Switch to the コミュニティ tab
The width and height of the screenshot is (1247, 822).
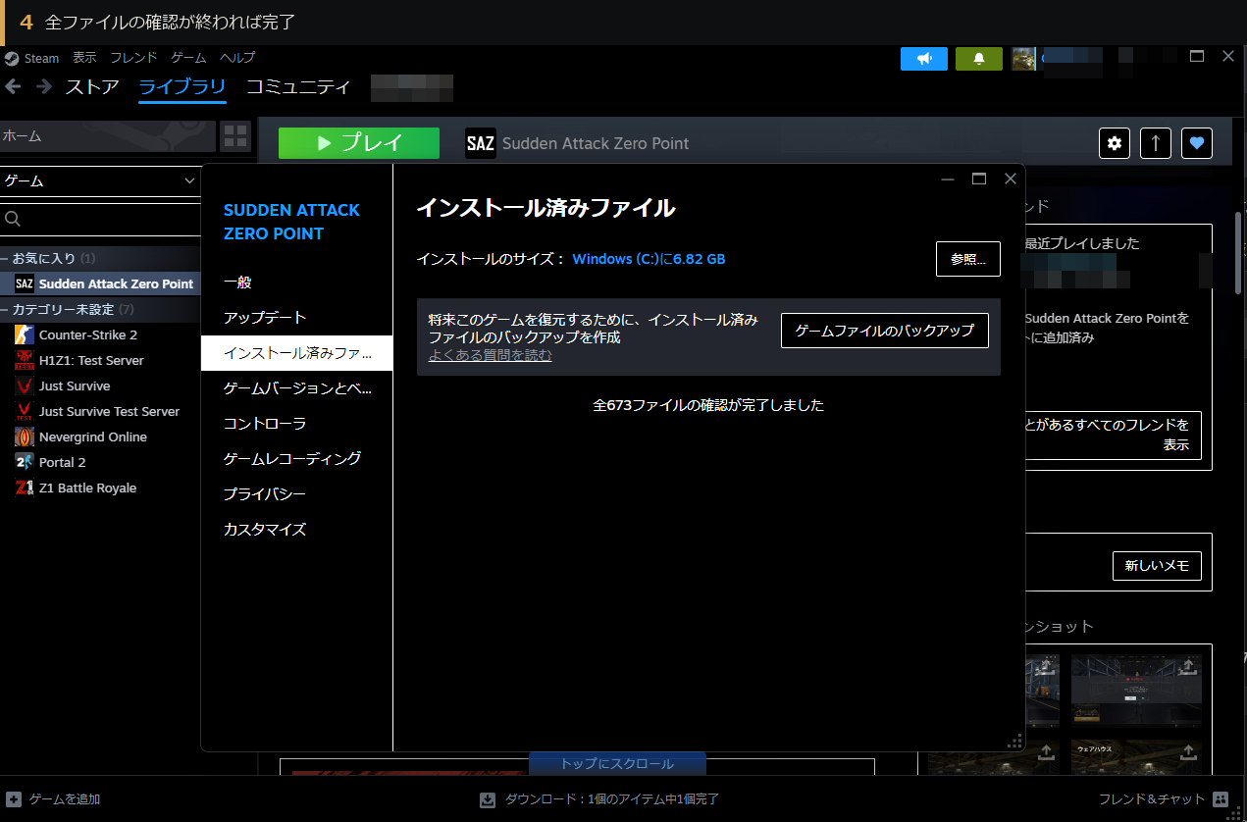(x=298, y=86)
